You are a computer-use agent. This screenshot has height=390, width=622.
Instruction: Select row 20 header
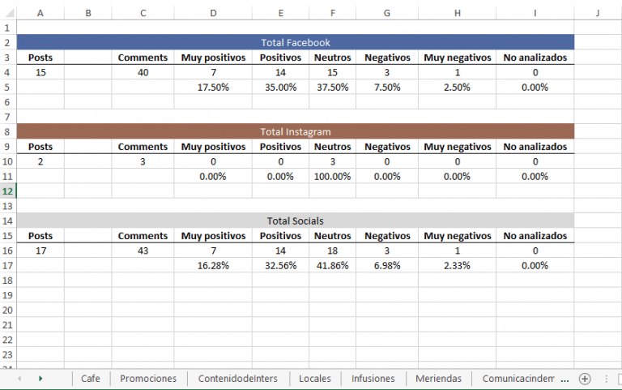[7, 311]
